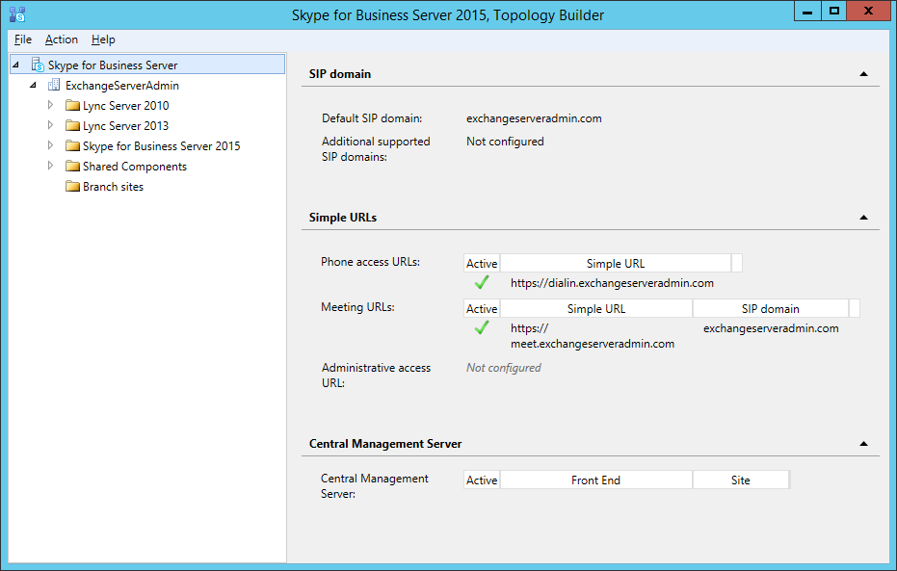Image resolution: width=897 pixels, height=571 pixels.
Task: Click the Front End column header
Action: point(596,480)
